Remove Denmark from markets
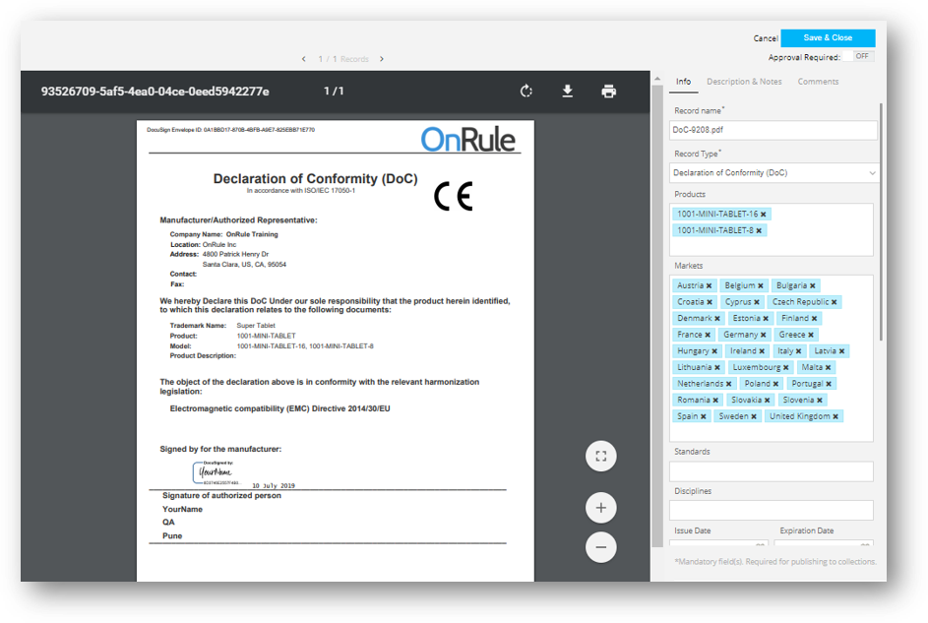Image resolution: width=928 pixels, height=623 pixels. point(717,318)
